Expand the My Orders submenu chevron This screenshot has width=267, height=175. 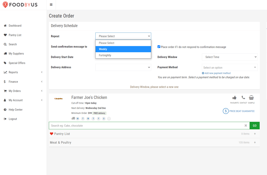point(42,91)
